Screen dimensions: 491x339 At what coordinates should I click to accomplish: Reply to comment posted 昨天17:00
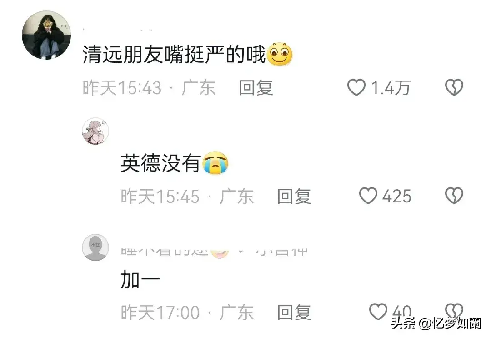click(294, 312)
